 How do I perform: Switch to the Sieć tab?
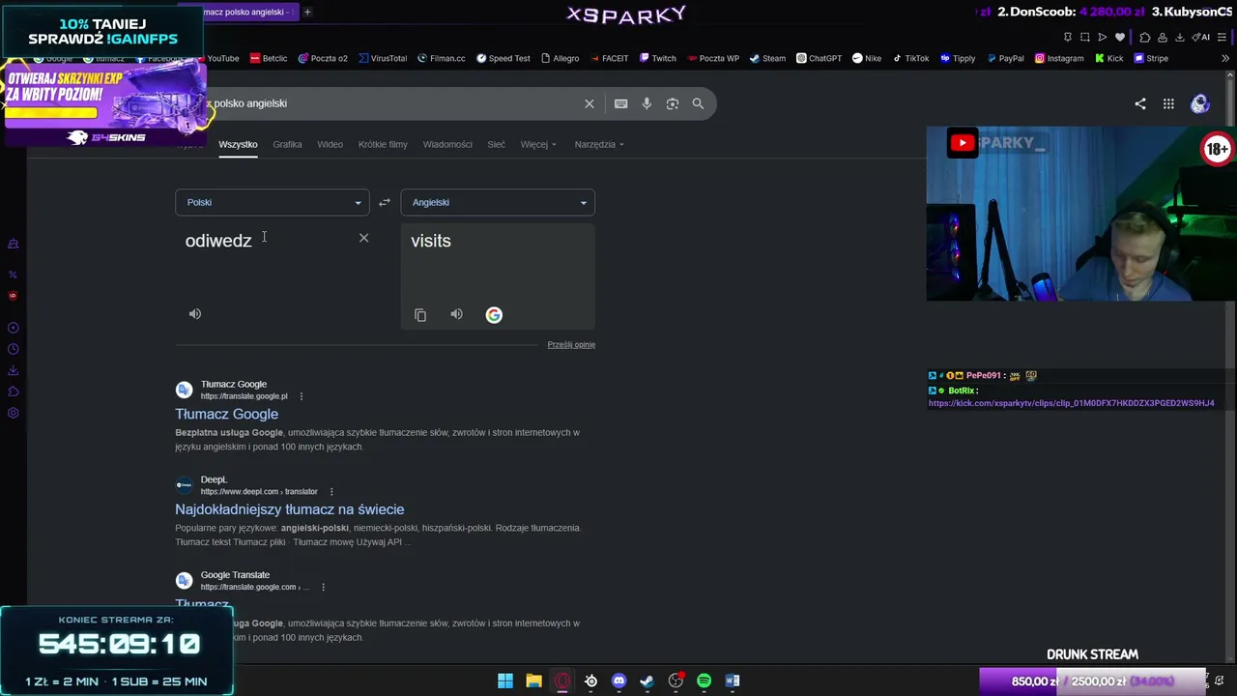496,144
